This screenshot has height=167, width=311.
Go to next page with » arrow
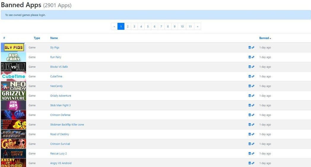[198, 27]
